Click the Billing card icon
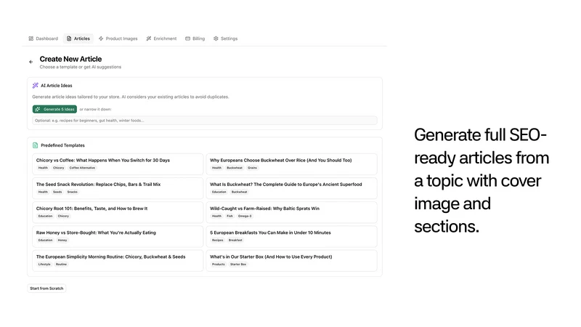The height and width of the screenshot is (327, 581). [x=187, y=39]
